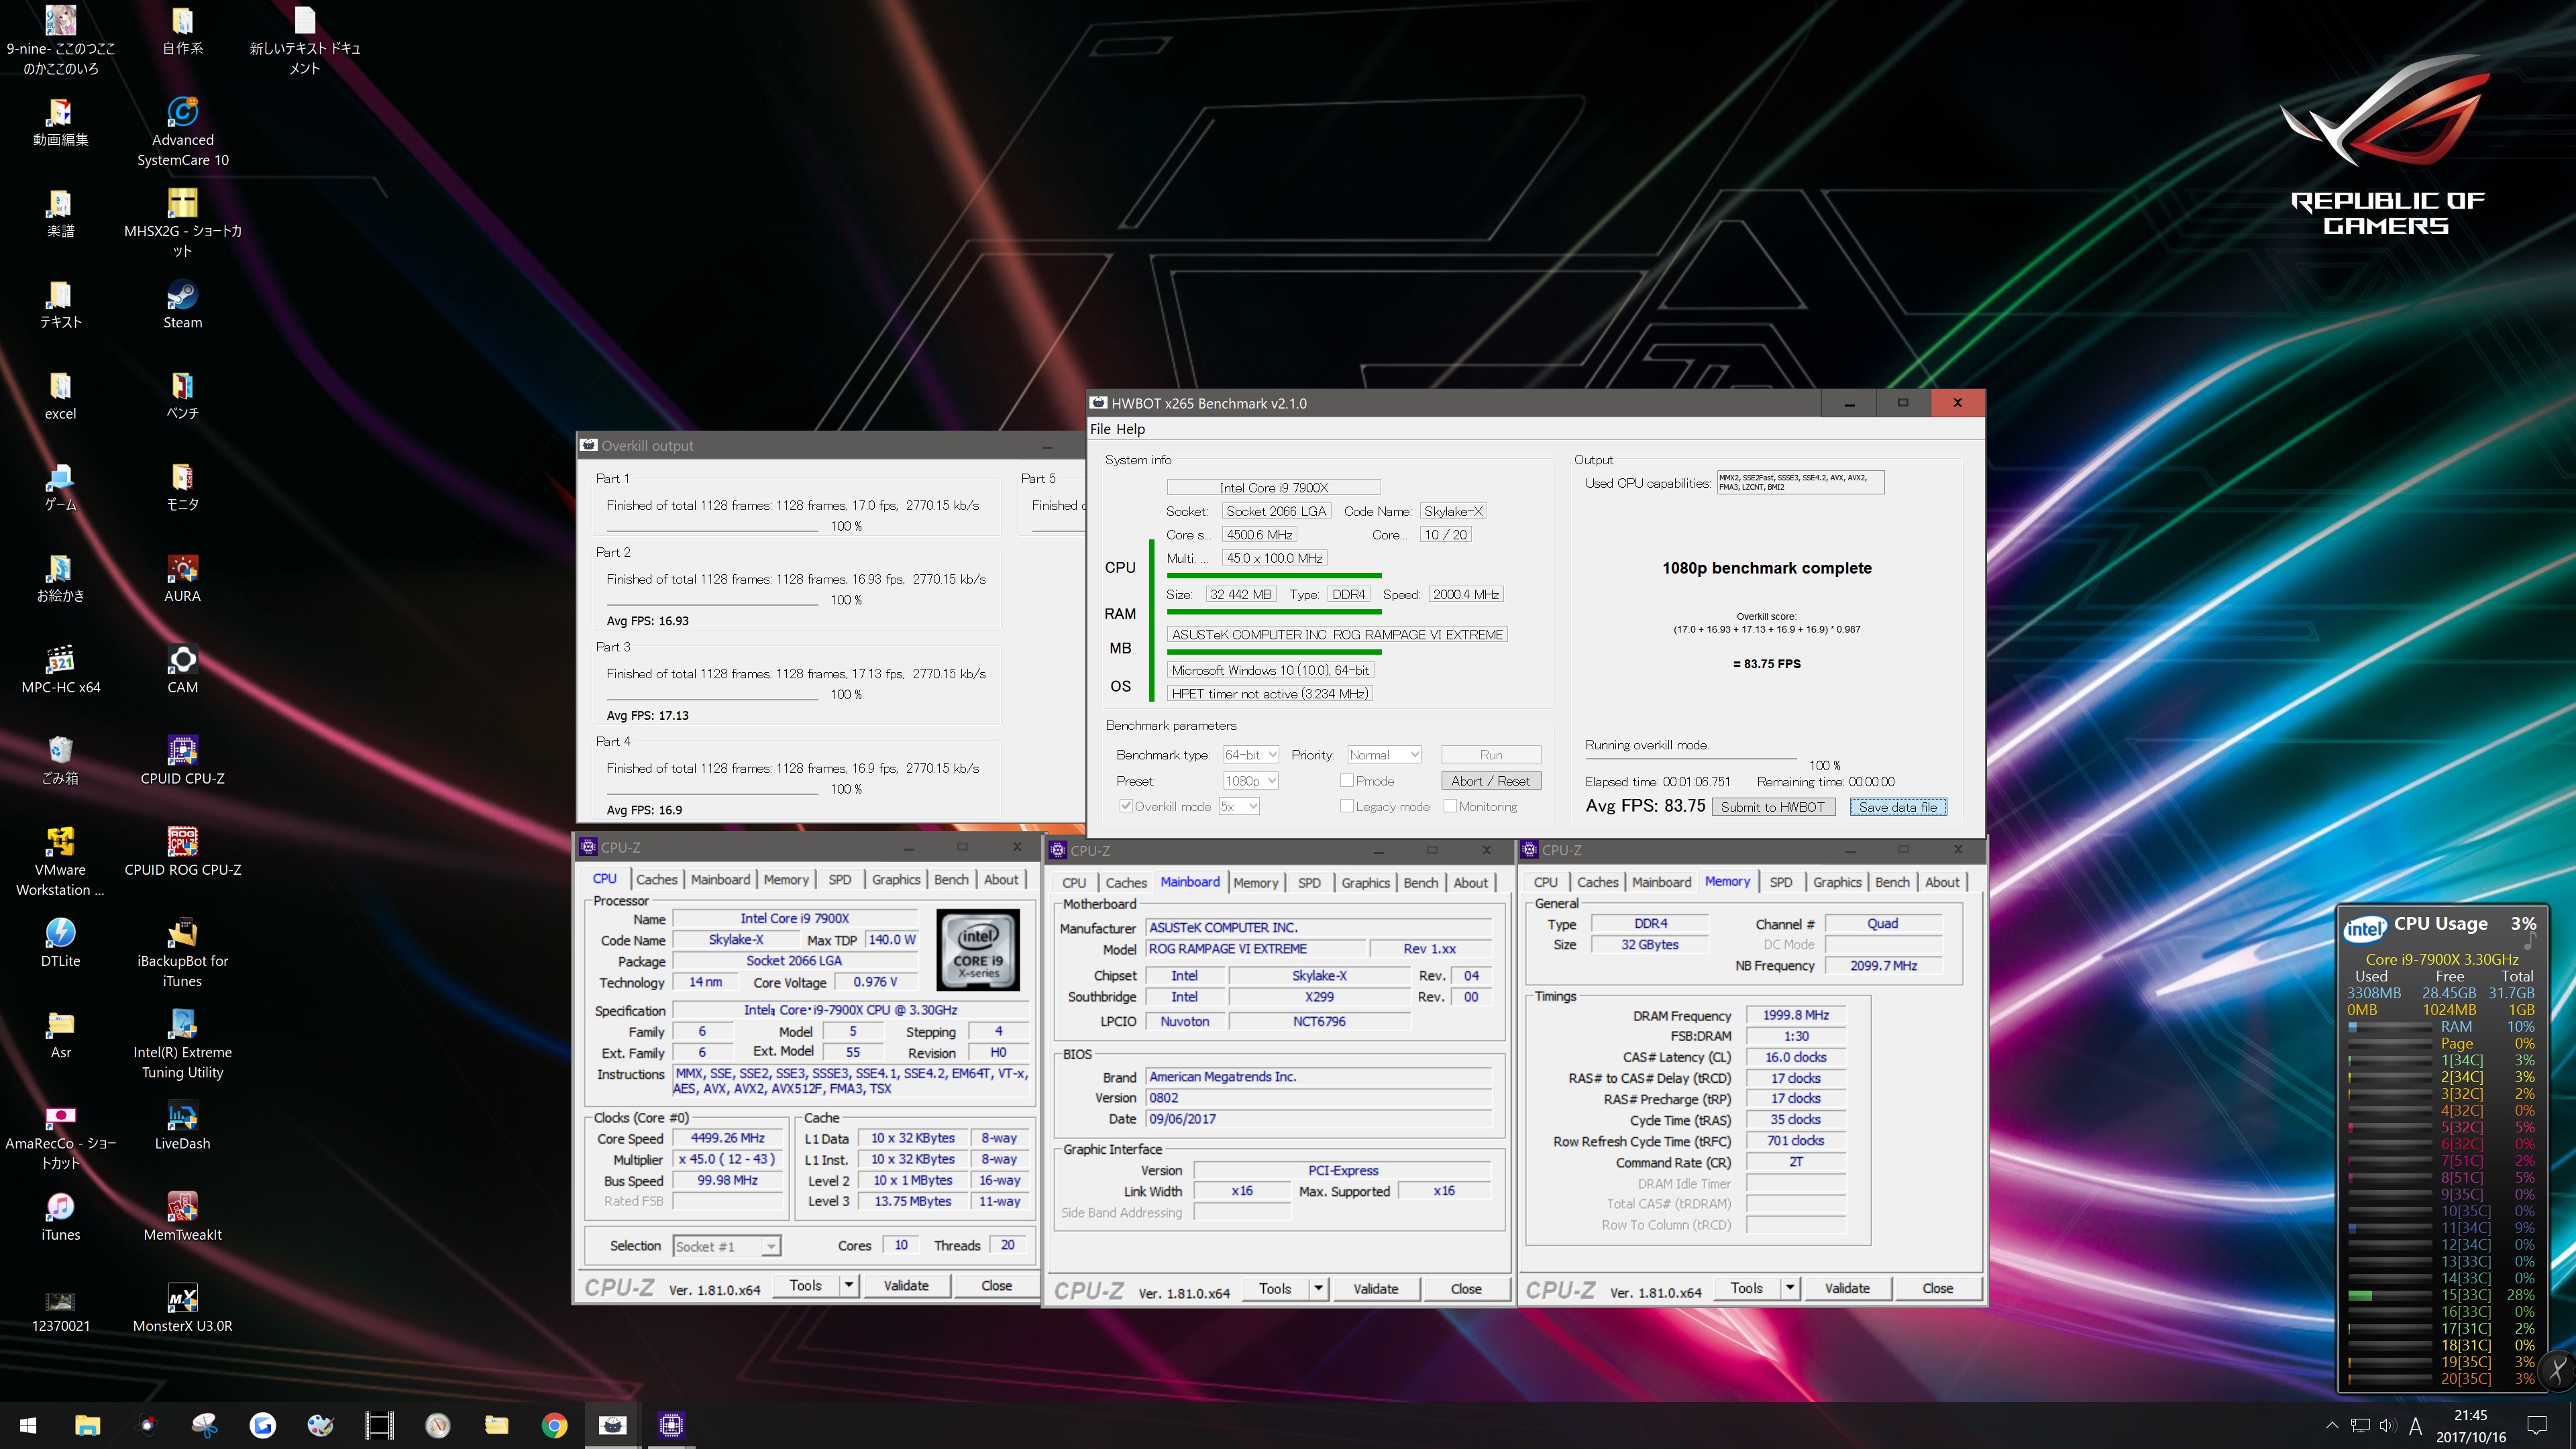Open the volume speaker tray icon

click(2387, 1425)
